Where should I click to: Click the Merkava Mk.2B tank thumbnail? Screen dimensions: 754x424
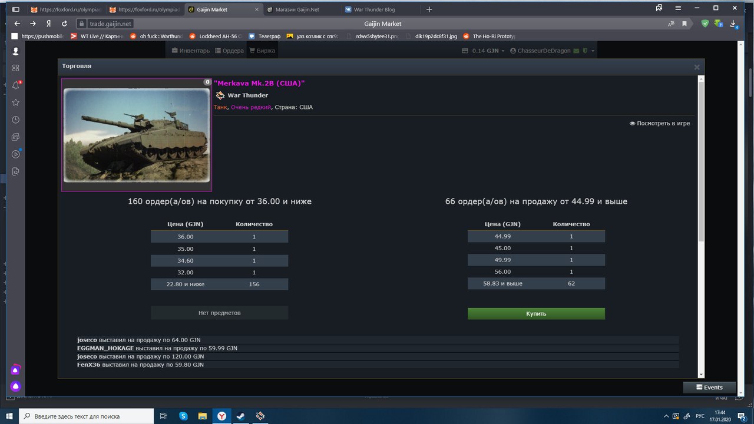point(137,135)
